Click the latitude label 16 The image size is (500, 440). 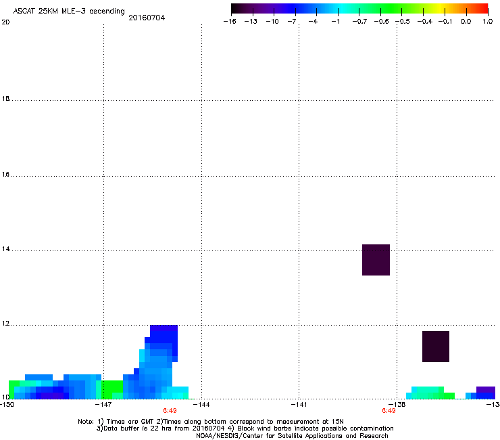coord(5,175)
